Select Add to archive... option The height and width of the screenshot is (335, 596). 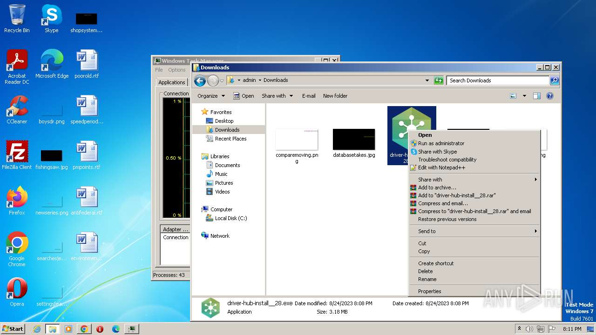pos(474,188)
